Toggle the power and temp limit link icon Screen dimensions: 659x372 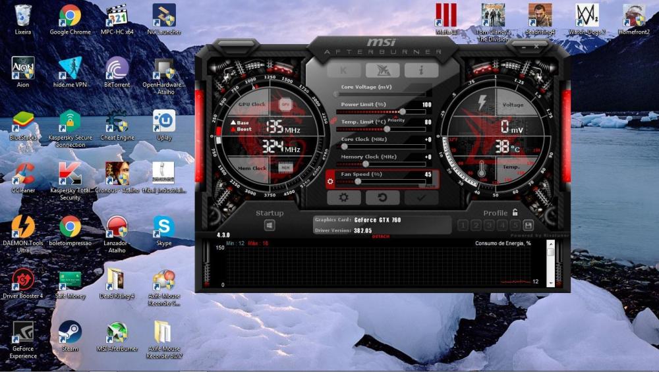point(334,120)
